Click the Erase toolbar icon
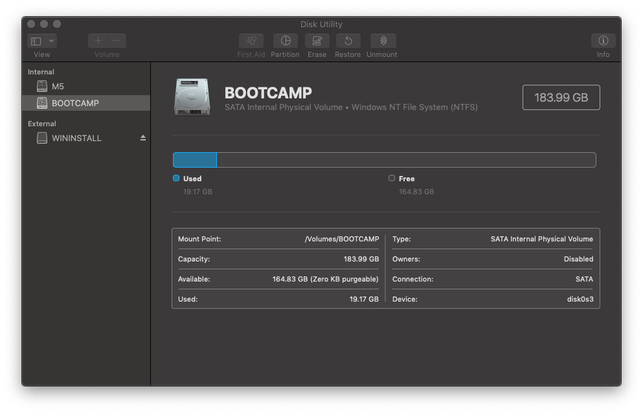This screenshot has width=643, height=413. 317,41
